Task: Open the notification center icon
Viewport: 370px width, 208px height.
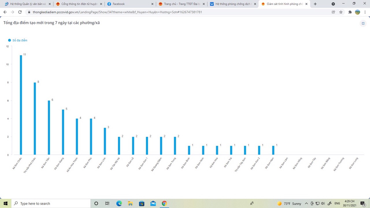Action: pos(363,203)
